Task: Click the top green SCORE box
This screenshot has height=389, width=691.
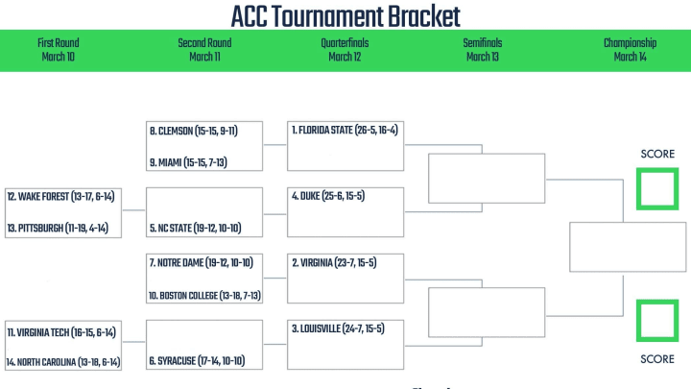Action: (x=657, y=189)
